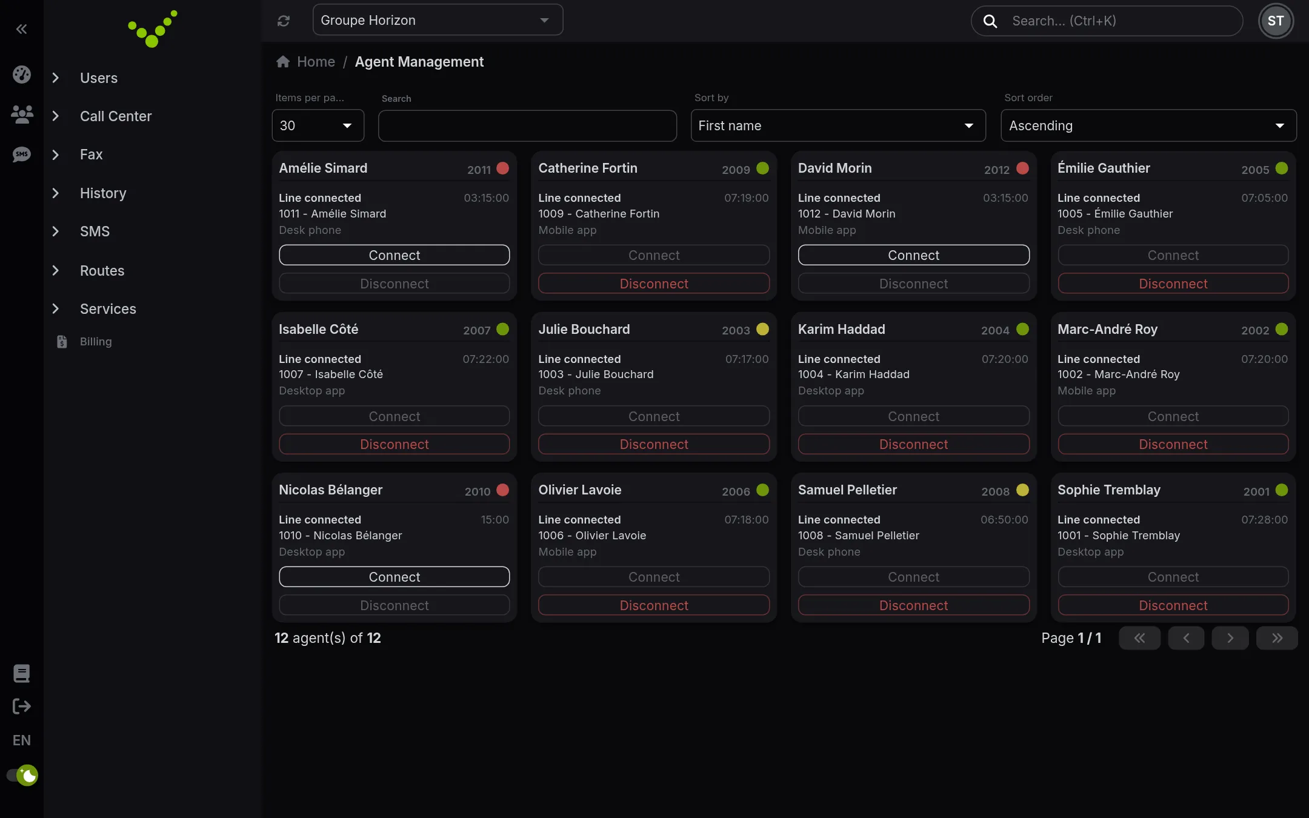
Task: Collapse the sidebar with the double-chevron icon
Action: (x=21, y=28)
